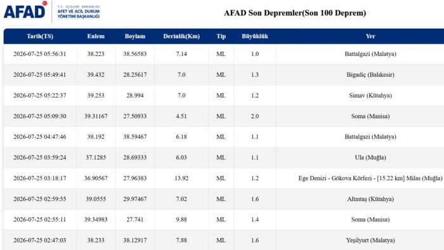Click the page title AFAD Son Depremler

coord(295,13)
